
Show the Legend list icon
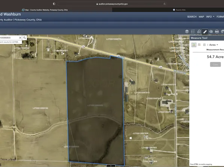point(193,31)
